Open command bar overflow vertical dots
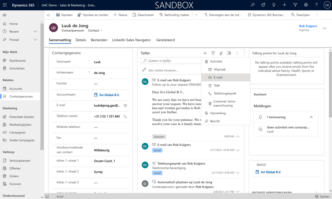The height and width of the screenshot is (199, 332). pos(317,15)
